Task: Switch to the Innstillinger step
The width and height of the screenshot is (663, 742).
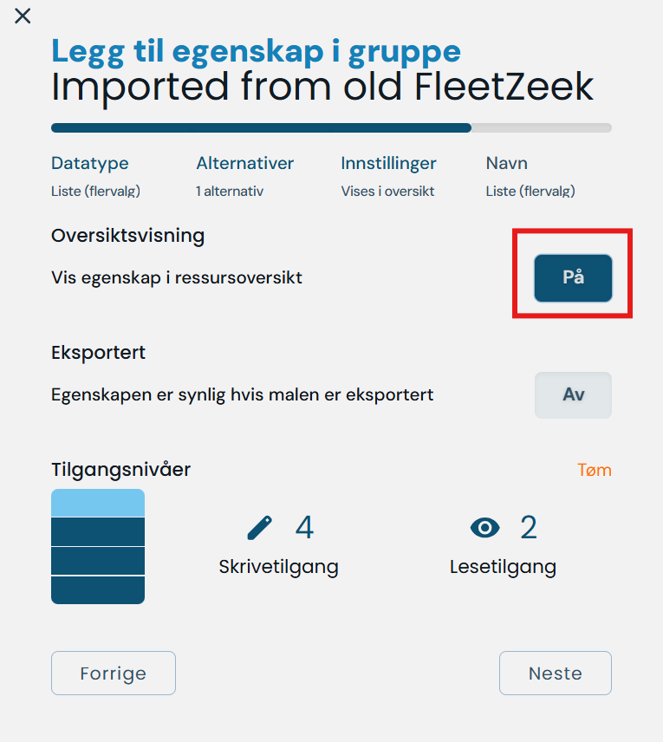Action: coord(388,163)
